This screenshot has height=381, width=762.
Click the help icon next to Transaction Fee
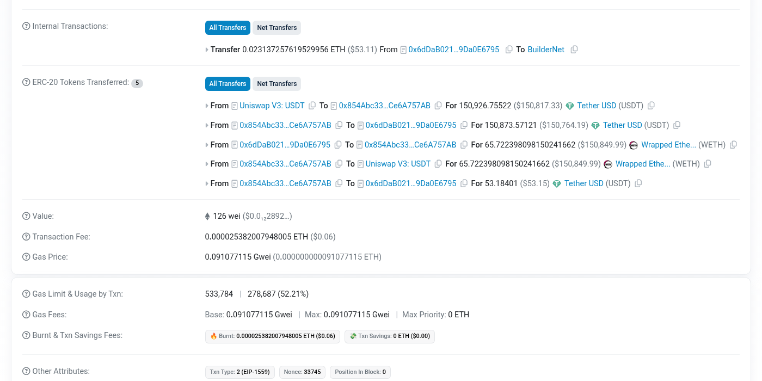click(x=26, y=237)
